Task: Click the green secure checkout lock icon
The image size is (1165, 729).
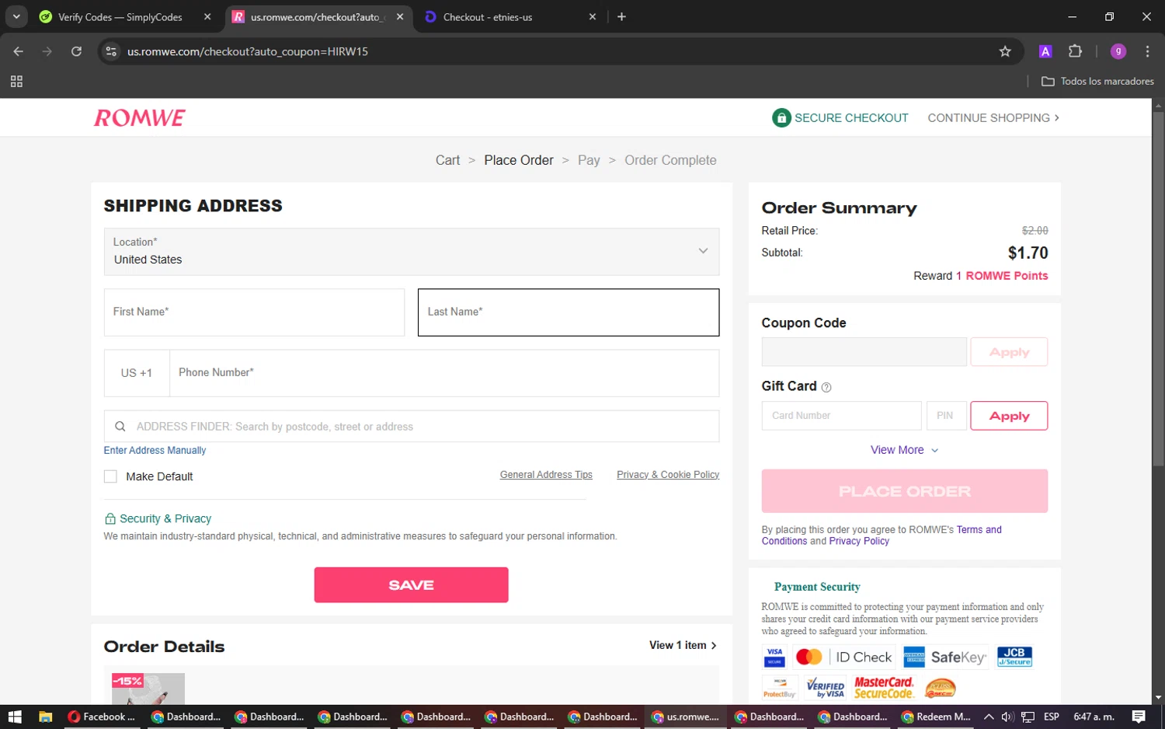Action: (781, 118)
